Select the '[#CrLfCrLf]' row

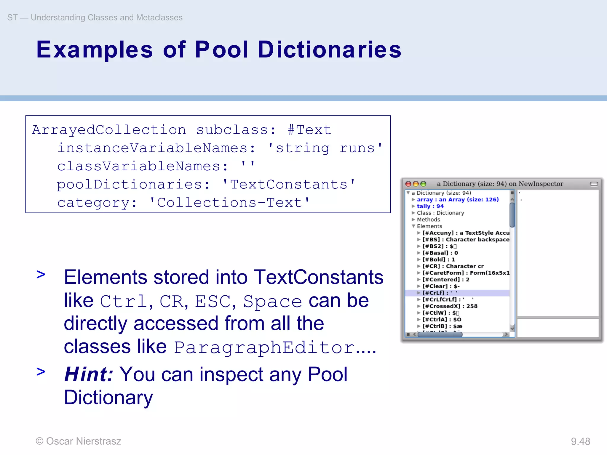click(x=457, y=299)
